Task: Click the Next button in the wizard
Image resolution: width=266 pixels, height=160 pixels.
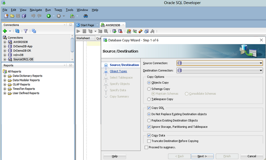Action: [202, 156]
